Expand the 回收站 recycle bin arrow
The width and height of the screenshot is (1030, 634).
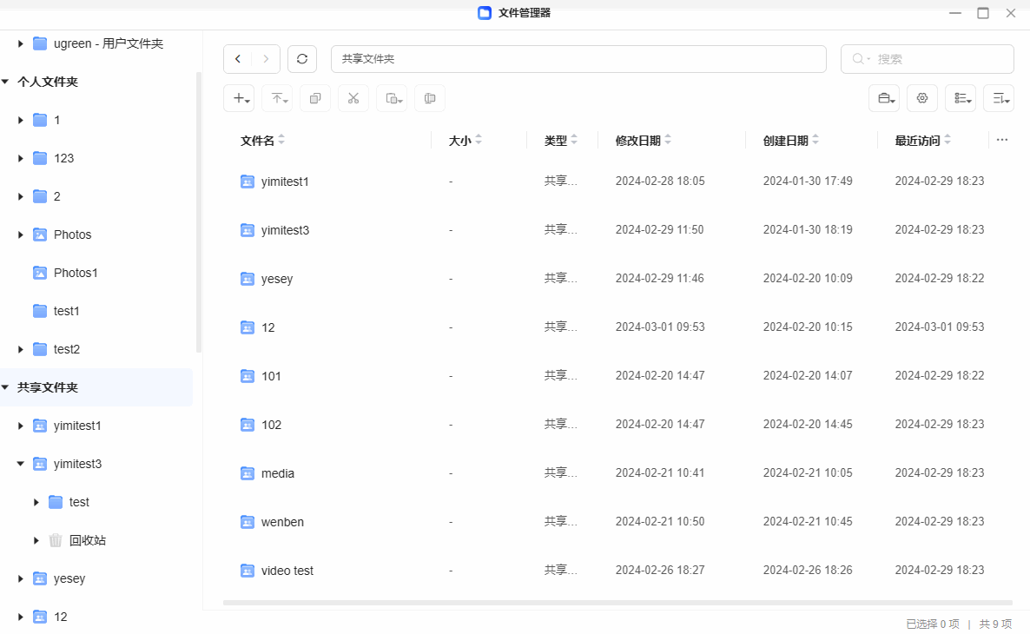tap(36, 540)
